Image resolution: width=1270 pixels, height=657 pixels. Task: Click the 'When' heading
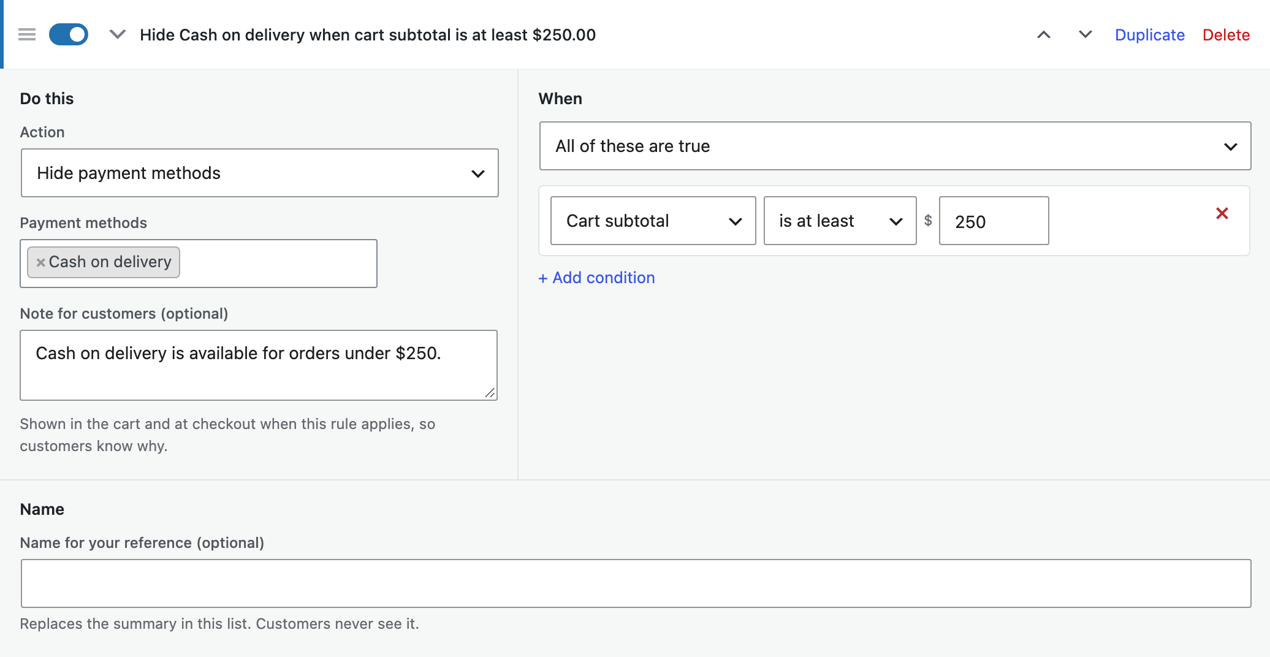tap(560, 99)
